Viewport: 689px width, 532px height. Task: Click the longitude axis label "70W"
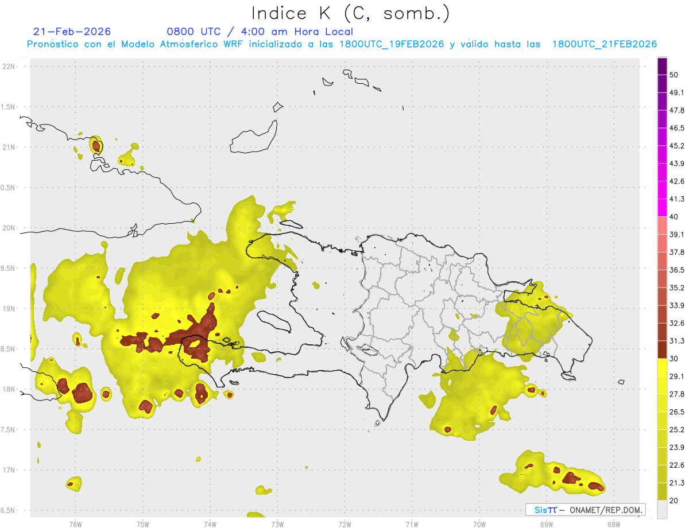[x=479, y=524]
